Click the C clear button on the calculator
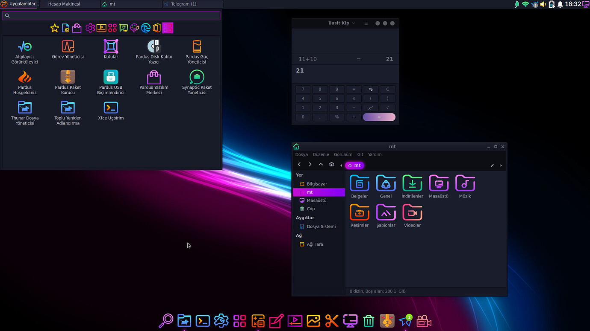This screenshot has width=590, height=331. click(387, 89)
